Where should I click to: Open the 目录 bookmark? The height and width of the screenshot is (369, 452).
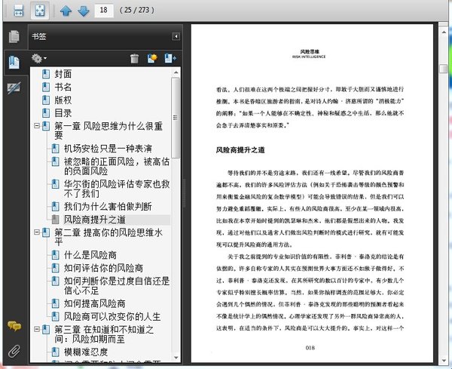[63, 113]
